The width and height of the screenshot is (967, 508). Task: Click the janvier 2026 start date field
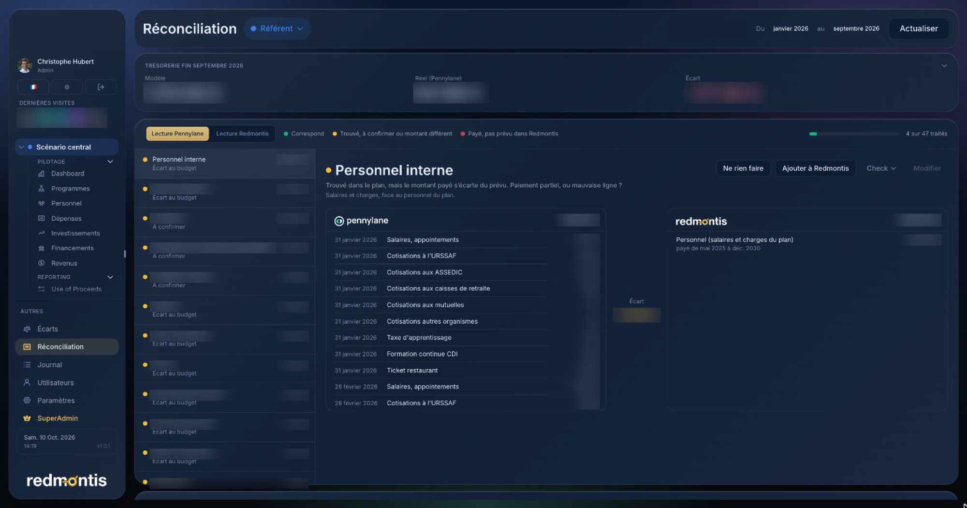click(791, 29)
